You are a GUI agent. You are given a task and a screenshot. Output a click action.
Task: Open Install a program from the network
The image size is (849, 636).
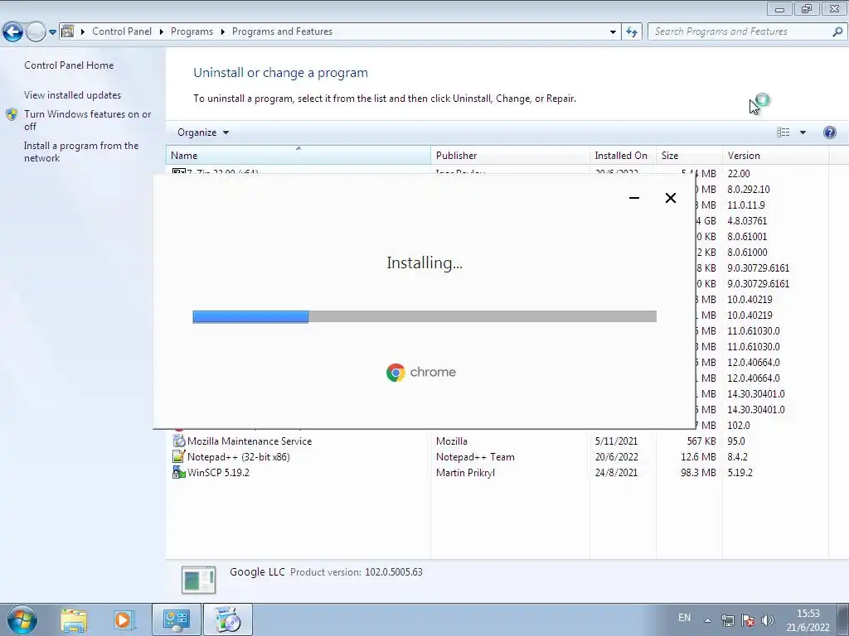[81, 152]
